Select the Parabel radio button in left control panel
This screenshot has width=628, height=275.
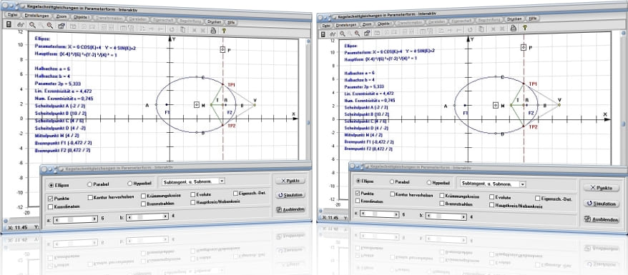pyautogui.click(x=89, y=185)
